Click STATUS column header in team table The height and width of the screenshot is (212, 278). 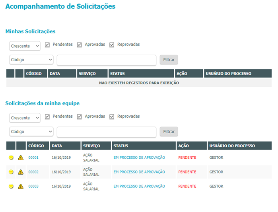[144, 146]
